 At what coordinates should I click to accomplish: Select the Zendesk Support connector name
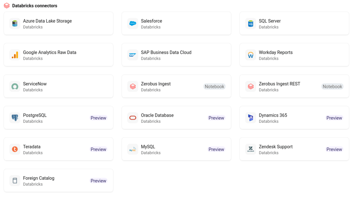[275, 147]
